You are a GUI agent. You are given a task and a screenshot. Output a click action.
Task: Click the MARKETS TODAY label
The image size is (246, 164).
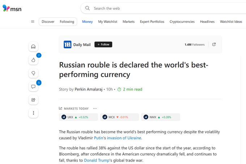pyautogui.click(x=76, y=108)
